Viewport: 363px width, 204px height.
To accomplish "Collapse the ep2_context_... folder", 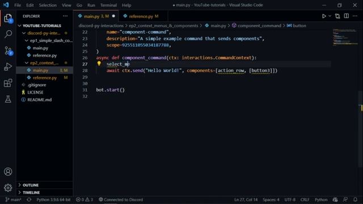I will (44, 63).
